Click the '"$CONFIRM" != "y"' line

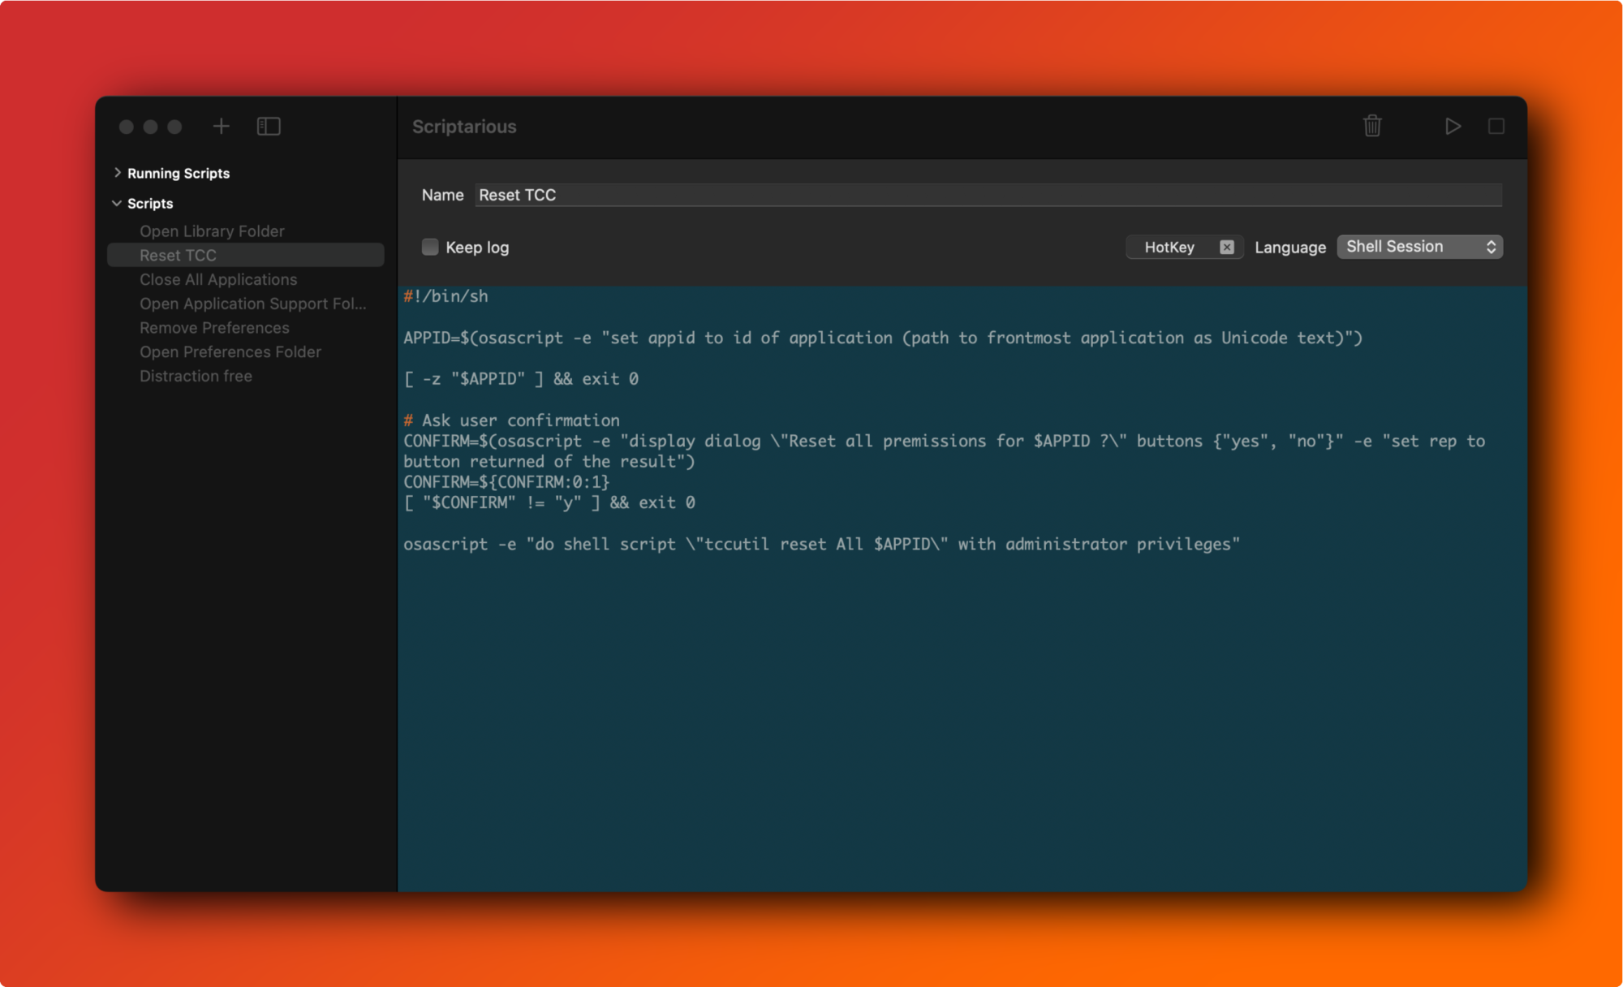tap(549, 503)
